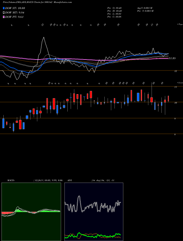
Task: Click the 'Pre L: 10.01' low value
Action: (x=114, y=14)
